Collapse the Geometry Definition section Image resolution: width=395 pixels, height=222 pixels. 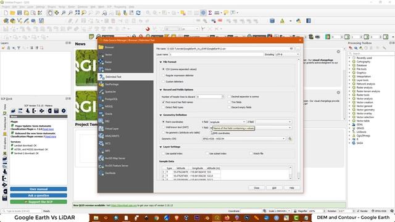[x=160, y=115]
